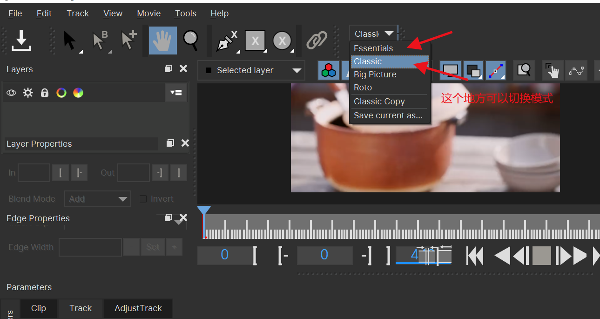Click the Save project download-arrow icon
The height and width of the screenshot is (319, 600).
pos(21,41)
